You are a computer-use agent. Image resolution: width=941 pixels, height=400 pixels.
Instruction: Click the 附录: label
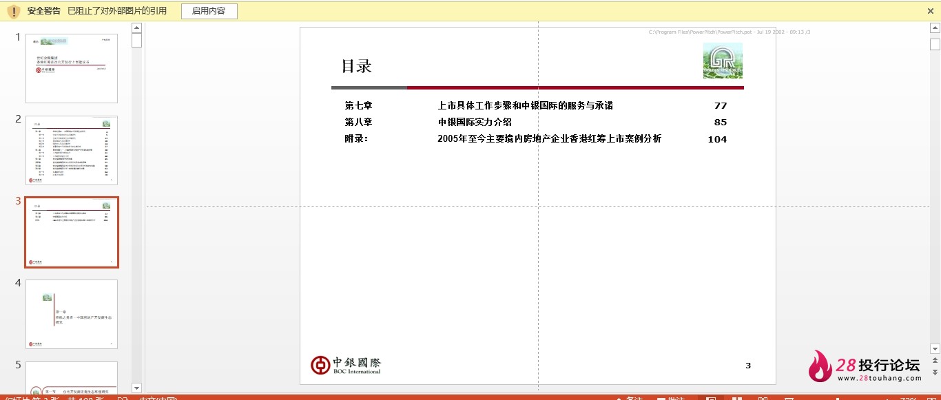pyautogui.click(x=357, y=138)
